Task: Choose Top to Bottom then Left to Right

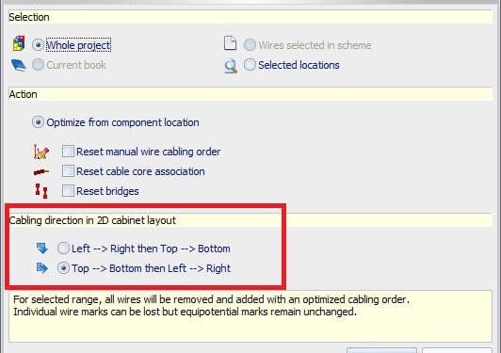Action: [x=63, y=268]
